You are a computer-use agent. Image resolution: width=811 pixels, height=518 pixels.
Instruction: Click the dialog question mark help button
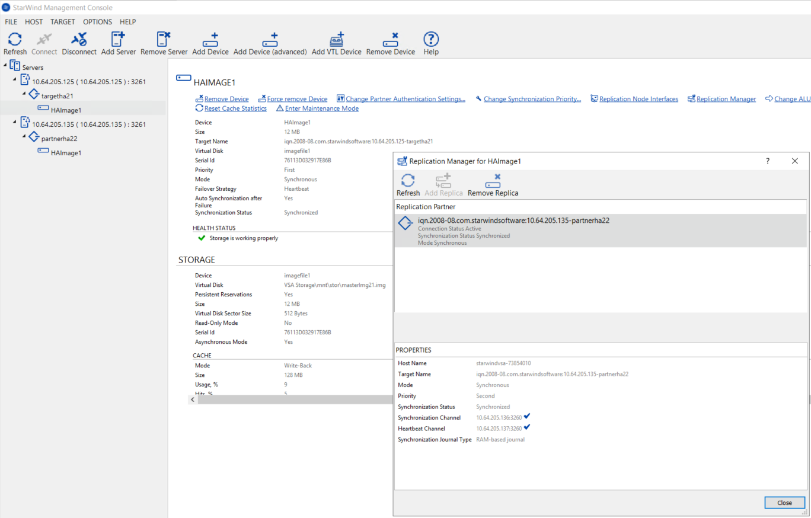click(x=768, y=161)
